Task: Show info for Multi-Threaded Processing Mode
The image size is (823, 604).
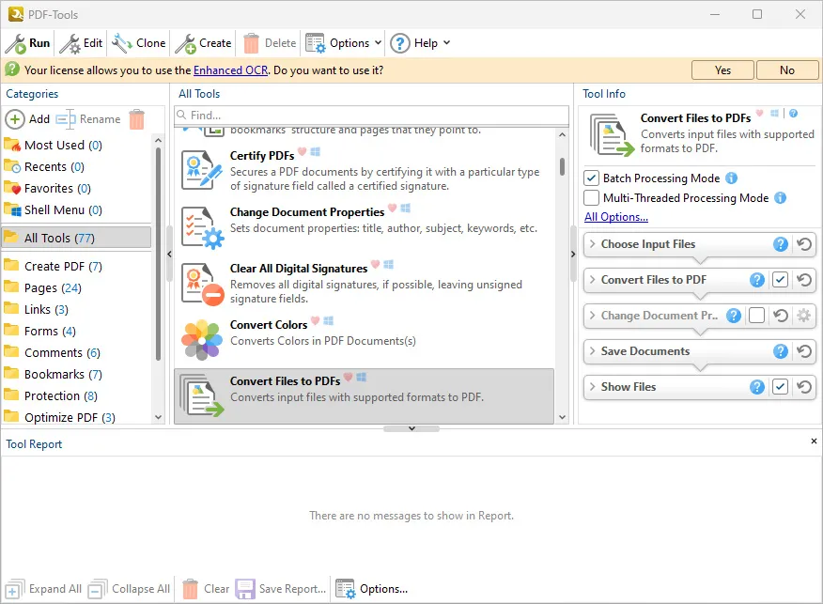Action: [x=781, y=198]
